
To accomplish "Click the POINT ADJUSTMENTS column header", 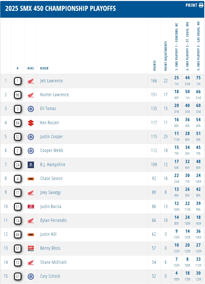I will pyautogui.click(x=166, y=56).
